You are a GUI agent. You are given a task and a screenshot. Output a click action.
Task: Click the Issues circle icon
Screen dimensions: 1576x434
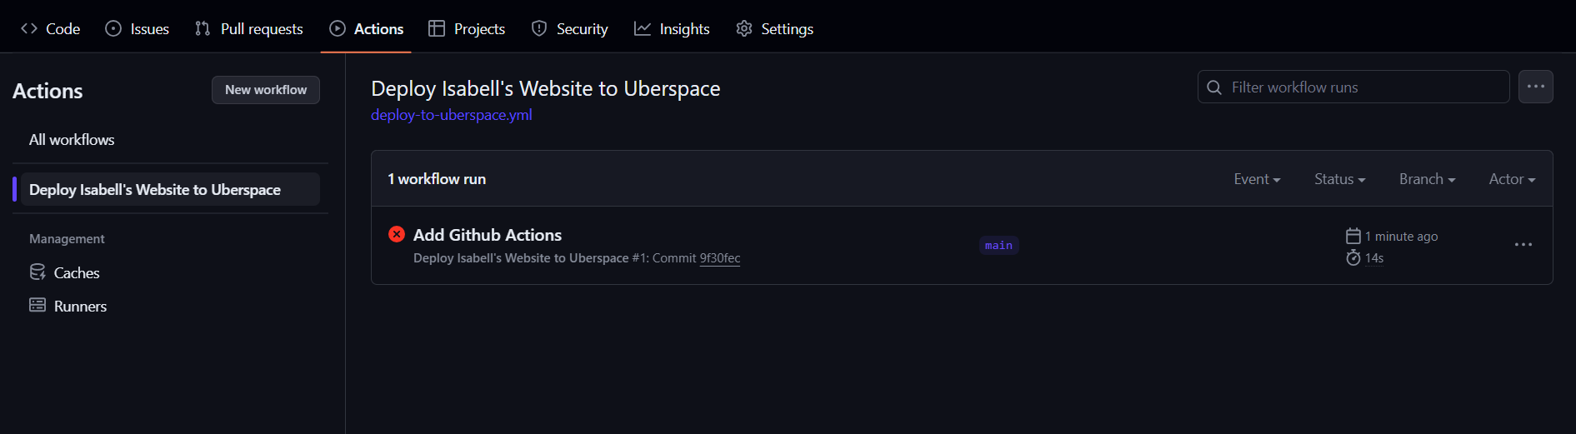[113, 28]
